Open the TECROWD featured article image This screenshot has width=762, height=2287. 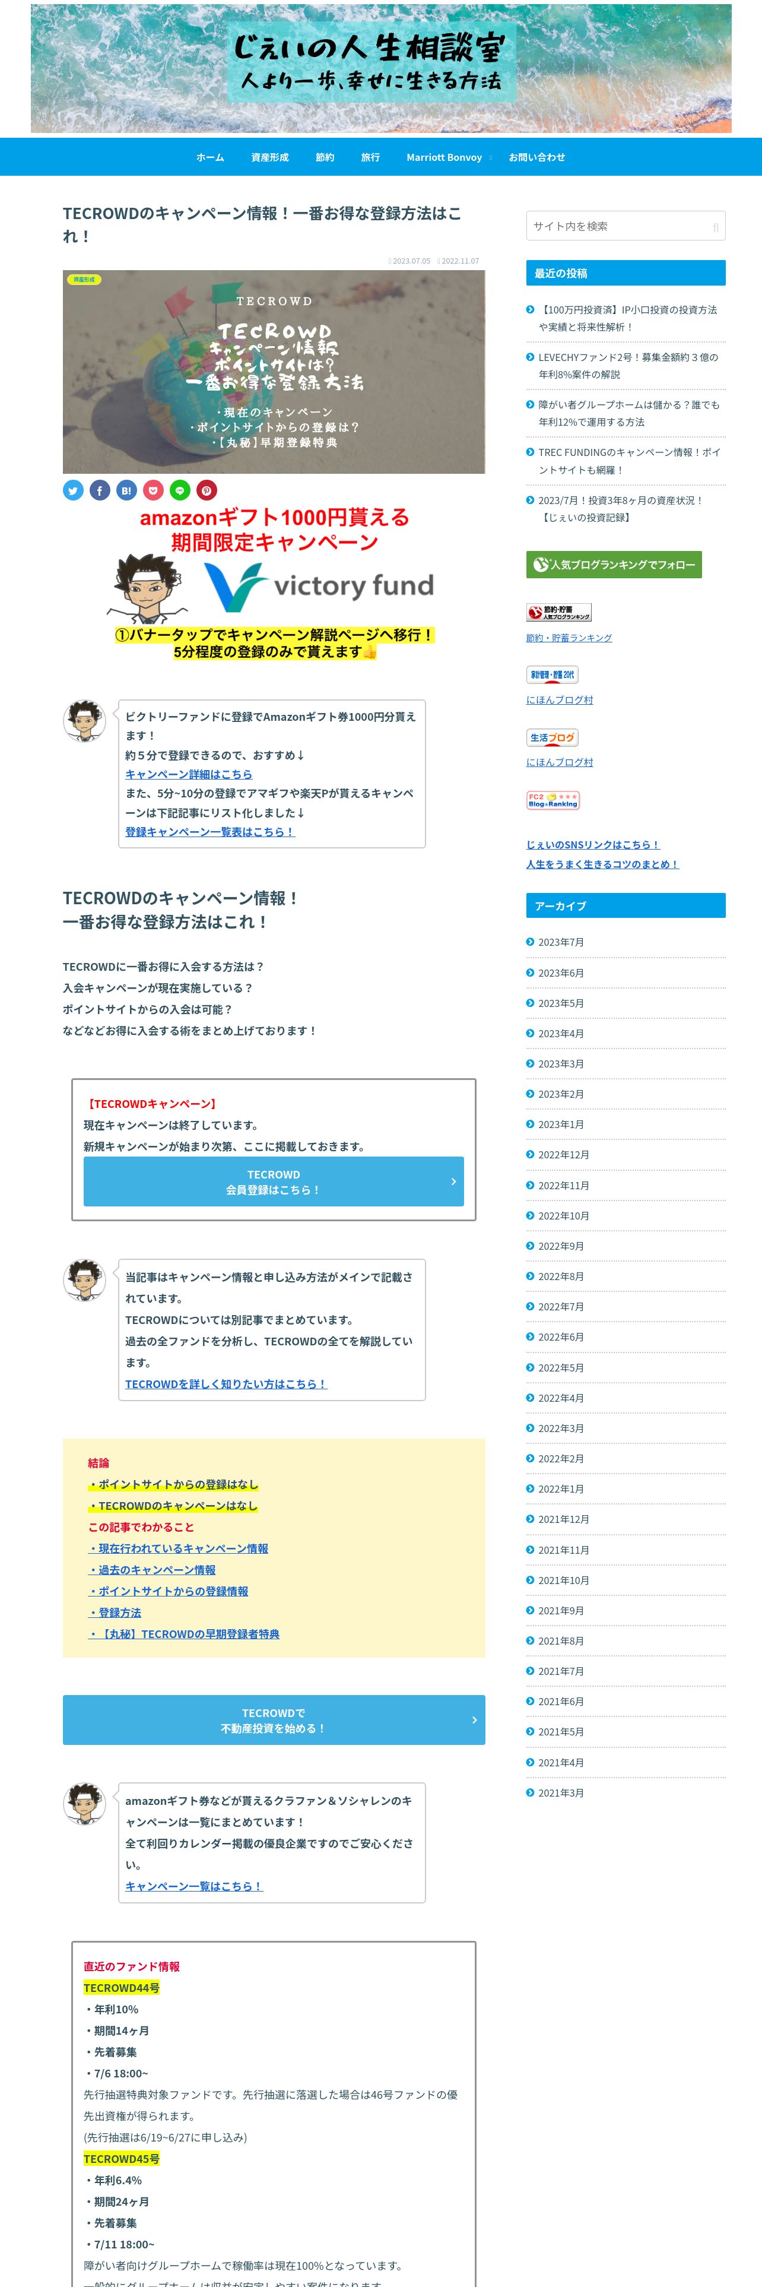click(x=274, y=372)
